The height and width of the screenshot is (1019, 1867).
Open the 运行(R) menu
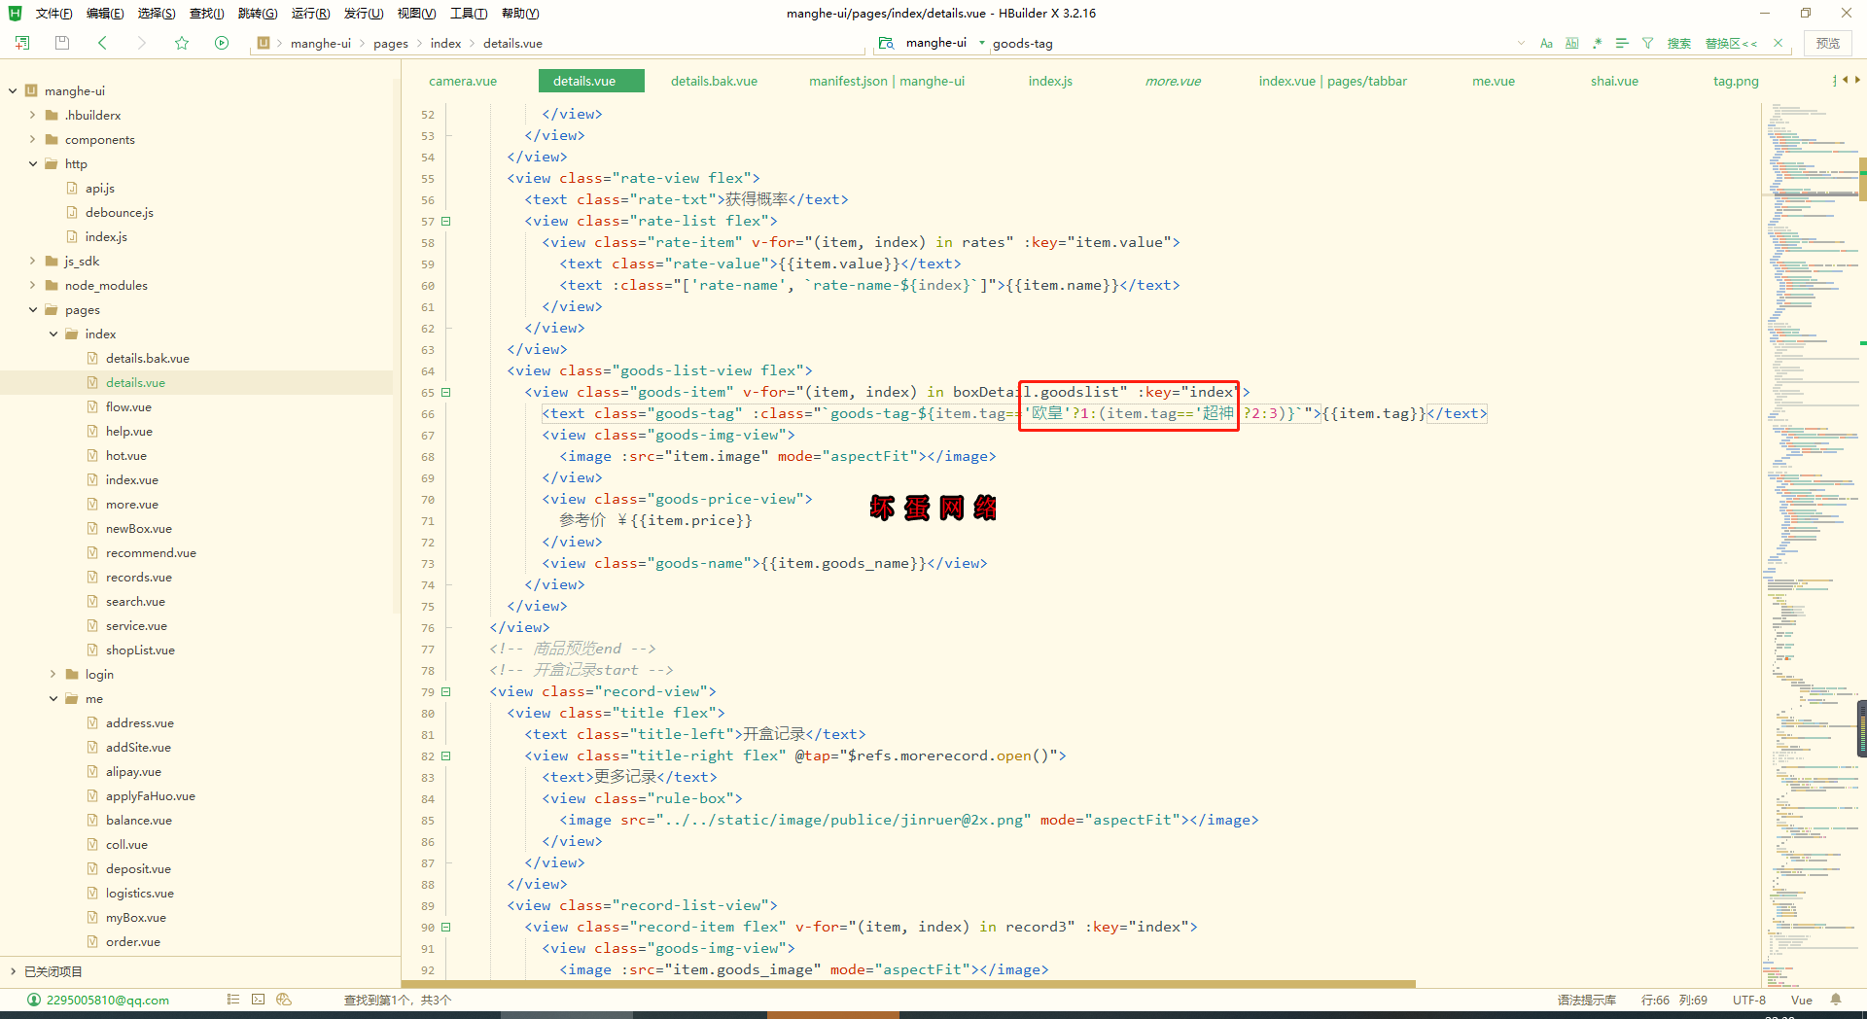click(x=310, y=14)
